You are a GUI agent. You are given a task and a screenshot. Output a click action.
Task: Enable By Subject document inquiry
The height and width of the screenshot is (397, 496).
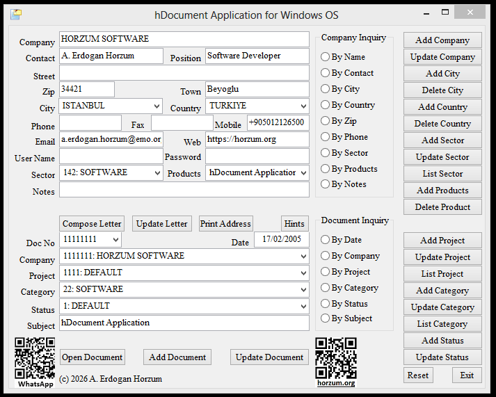pyautogui.click(x=326, y=318)
